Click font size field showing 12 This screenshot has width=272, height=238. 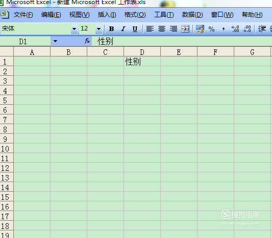pos(87,29)
